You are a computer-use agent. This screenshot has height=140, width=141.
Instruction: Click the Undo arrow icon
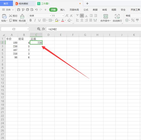(36, 10)
